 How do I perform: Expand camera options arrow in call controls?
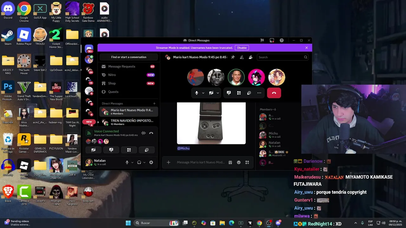(218, 93)
